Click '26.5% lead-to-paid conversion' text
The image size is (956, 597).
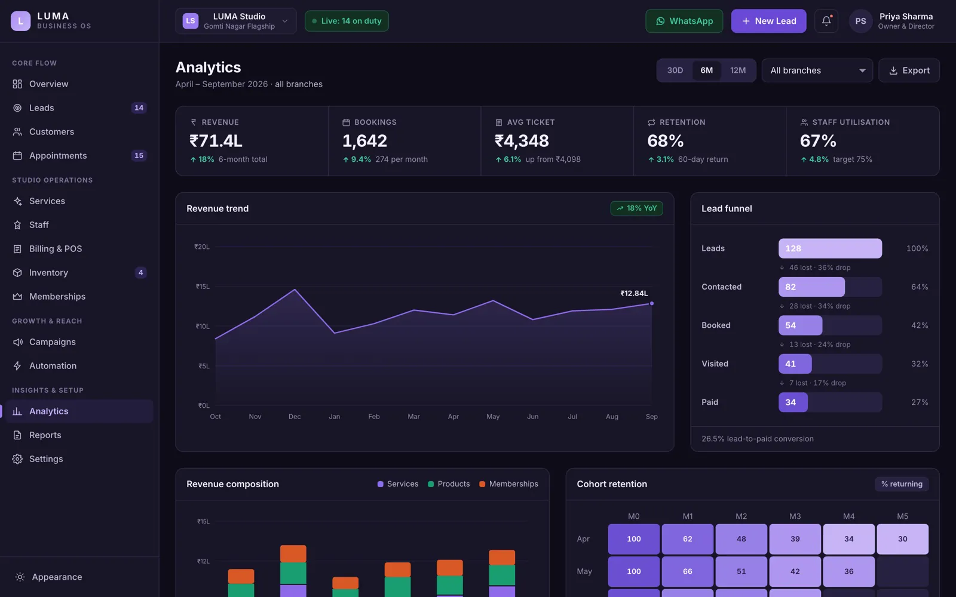click(x=758, y=439)
